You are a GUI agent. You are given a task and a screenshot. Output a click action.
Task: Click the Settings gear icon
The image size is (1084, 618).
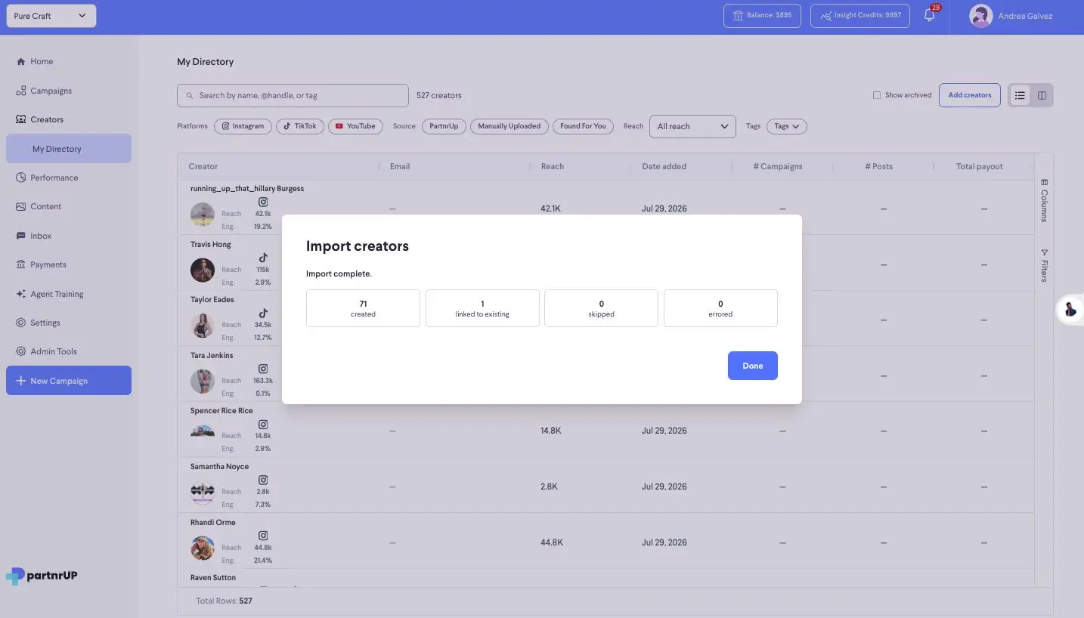click(x=21, y=323)
